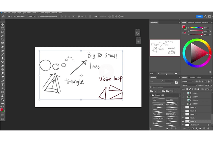Select the Crop tool
This screenshot has width=213, height=142.
tap(3, 40)
